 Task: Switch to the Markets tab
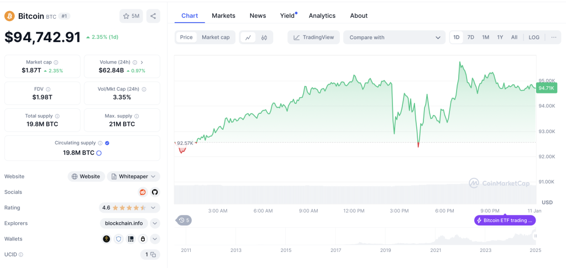223,15
